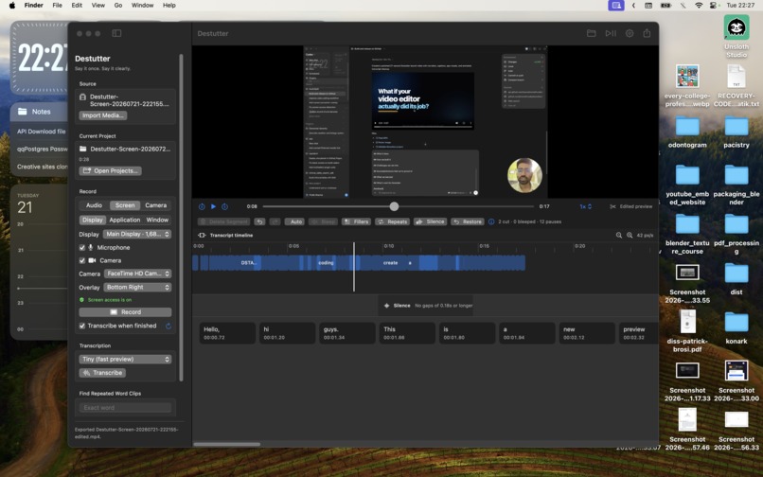Image resolution: width=763 pixels, height=477 pixels.
Task: Open the pacistry desktop folder
Action: (736, 127)
